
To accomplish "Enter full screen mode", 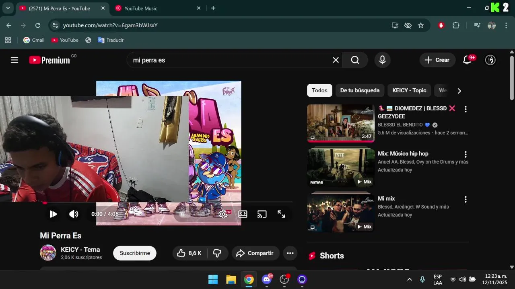I will [281, 214].
